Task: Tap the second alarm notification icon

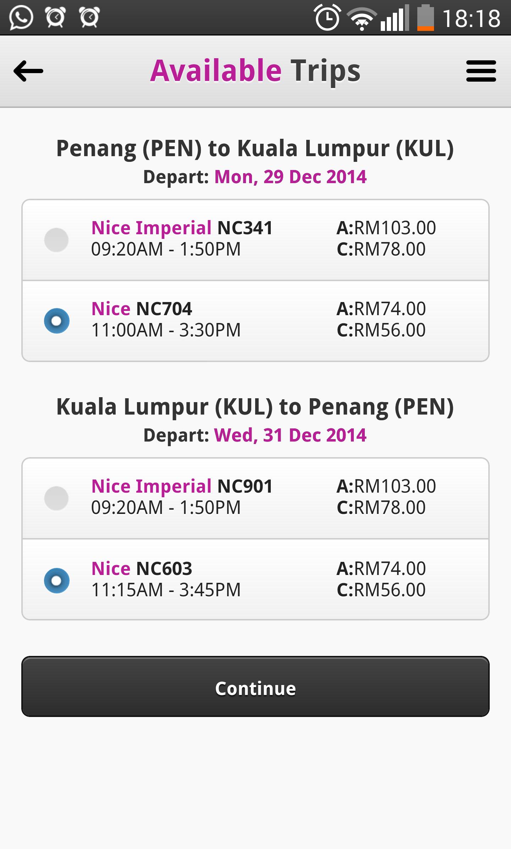Action: [89, 18]
